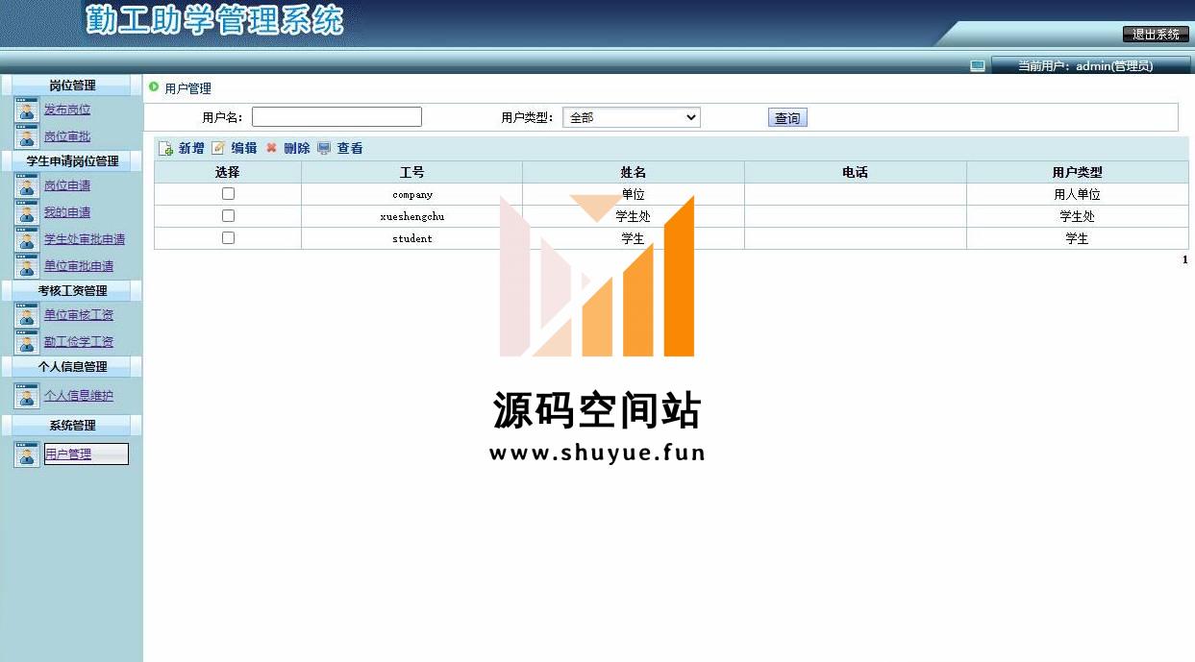Click the icon beside 个人信息维护
Image resolution: width=1195 pixels, height=662 pixels.
tap(27, 396)
